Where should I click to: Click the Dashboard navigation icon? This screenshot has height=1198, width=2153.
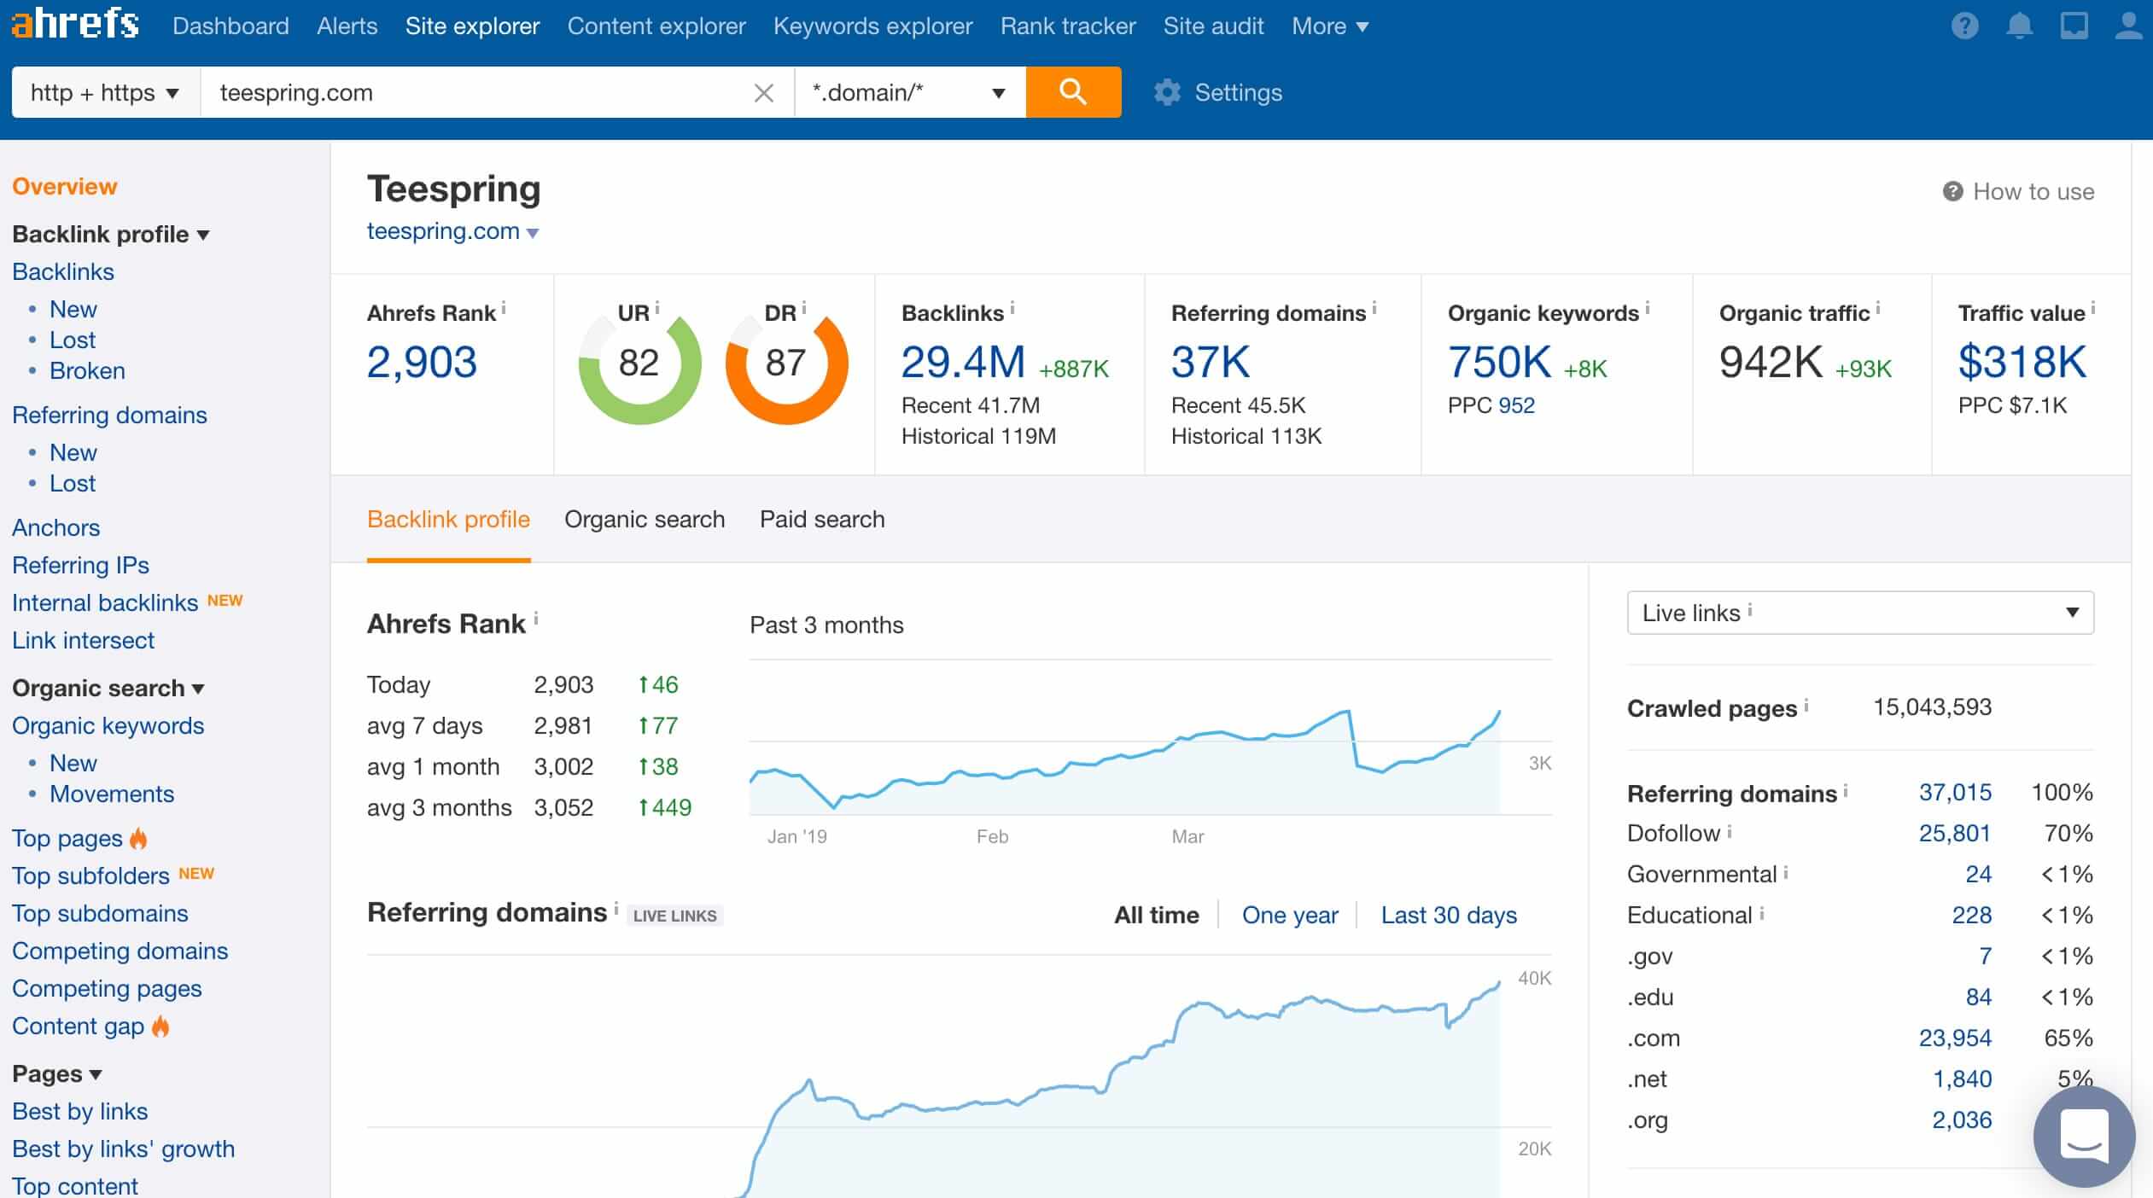[229, 25]
